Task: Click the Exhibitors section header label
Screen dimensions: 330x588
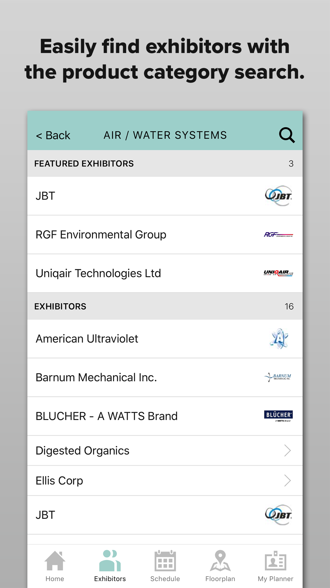Action: pyautogui.click(x=60, y=307)
